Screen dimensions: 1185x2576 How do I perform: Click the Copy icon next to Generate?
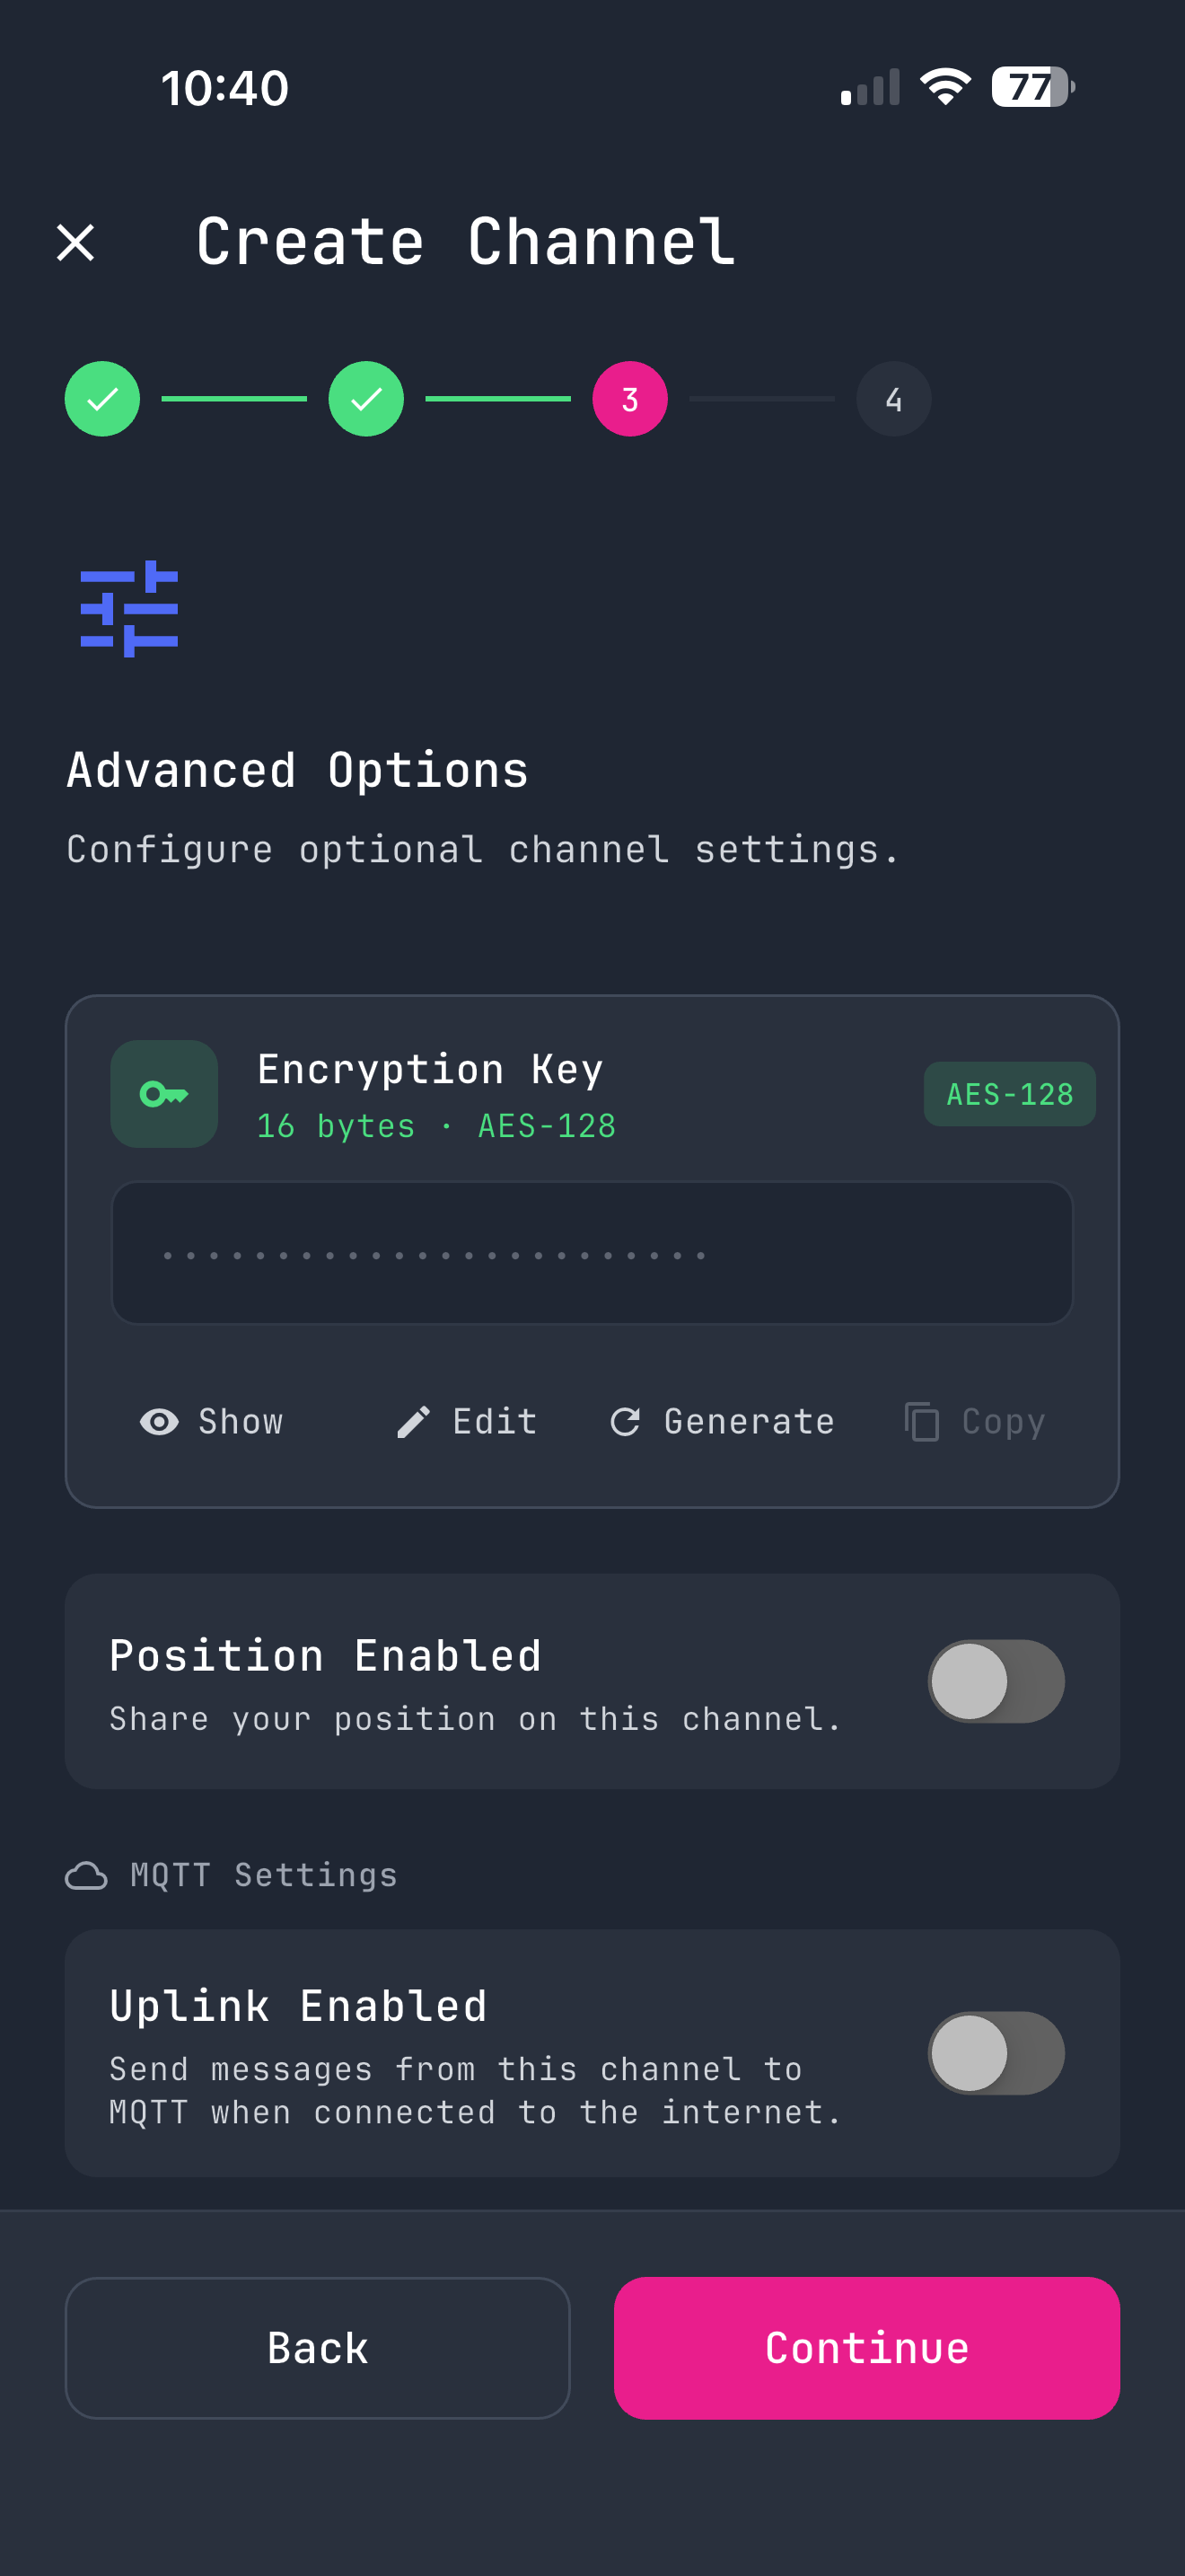tap(921, 1421)
